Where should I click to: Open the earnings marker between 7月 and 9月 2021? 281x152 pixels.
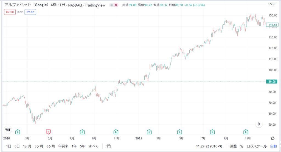[212, 132]
